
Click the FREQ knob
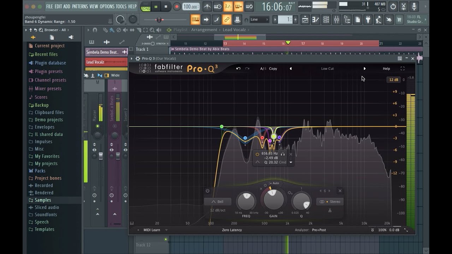click(x=246, y=201)
